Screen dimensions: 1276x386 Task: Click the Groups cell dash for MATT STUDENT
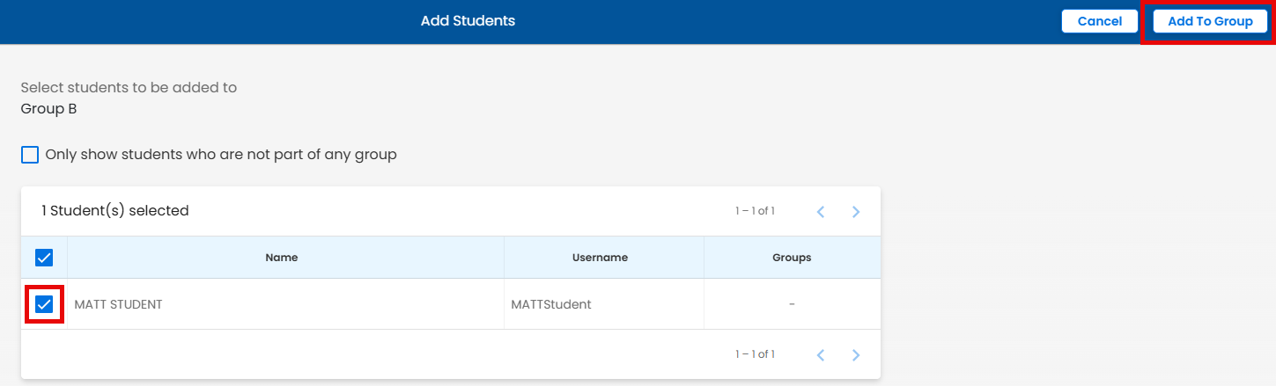click(792, 304)
